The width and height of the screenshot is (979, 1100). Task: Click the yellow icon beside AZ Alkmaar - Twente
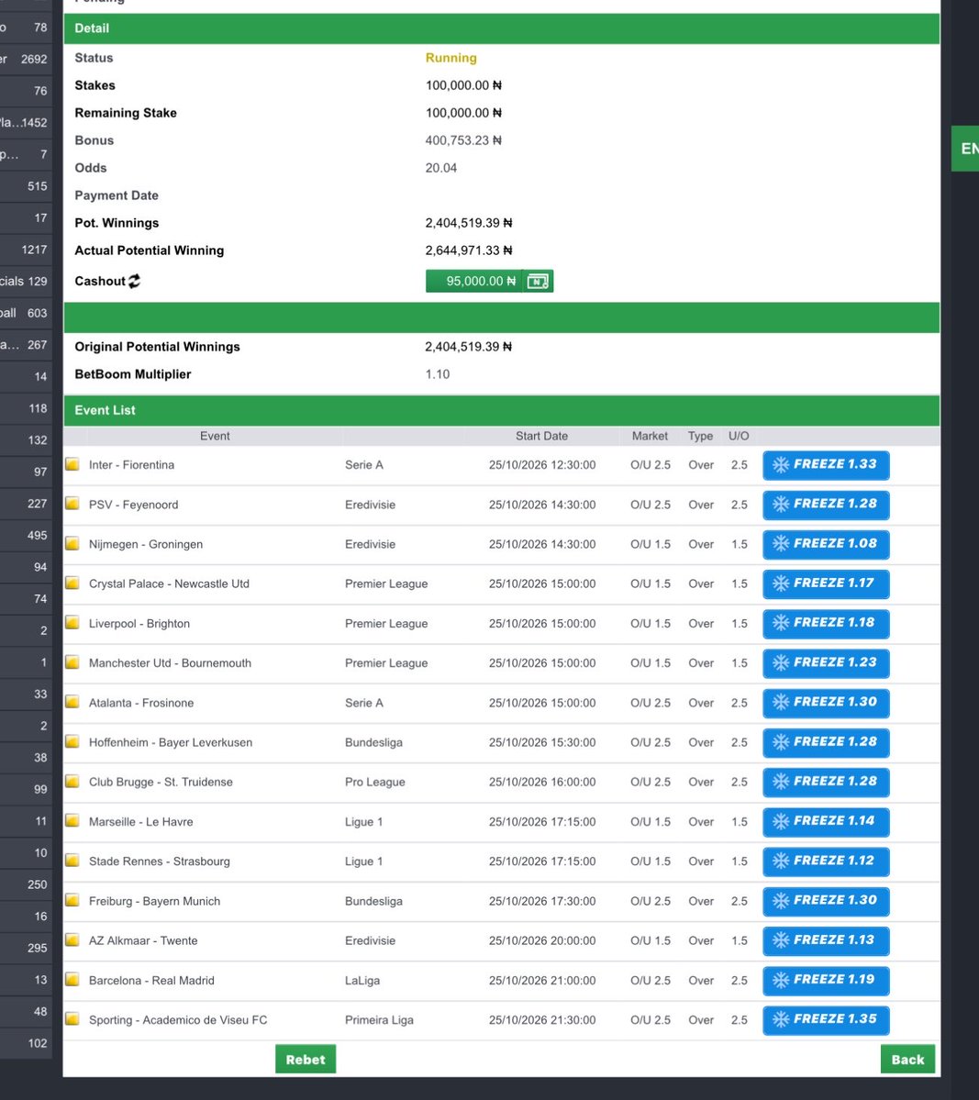pyautogui.click(x=72, y=940)
